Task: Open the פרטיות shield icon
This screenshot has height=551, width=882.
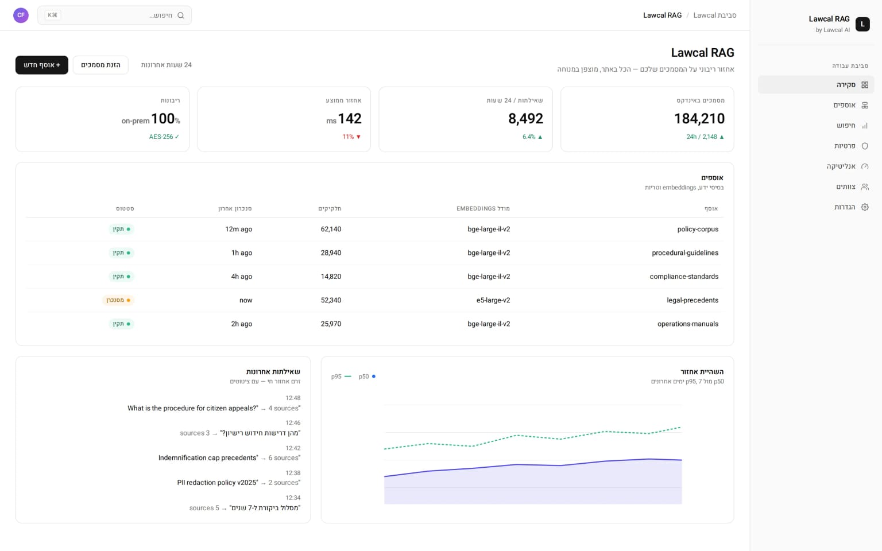Action: pyautogui.click(x=865, y=146)
